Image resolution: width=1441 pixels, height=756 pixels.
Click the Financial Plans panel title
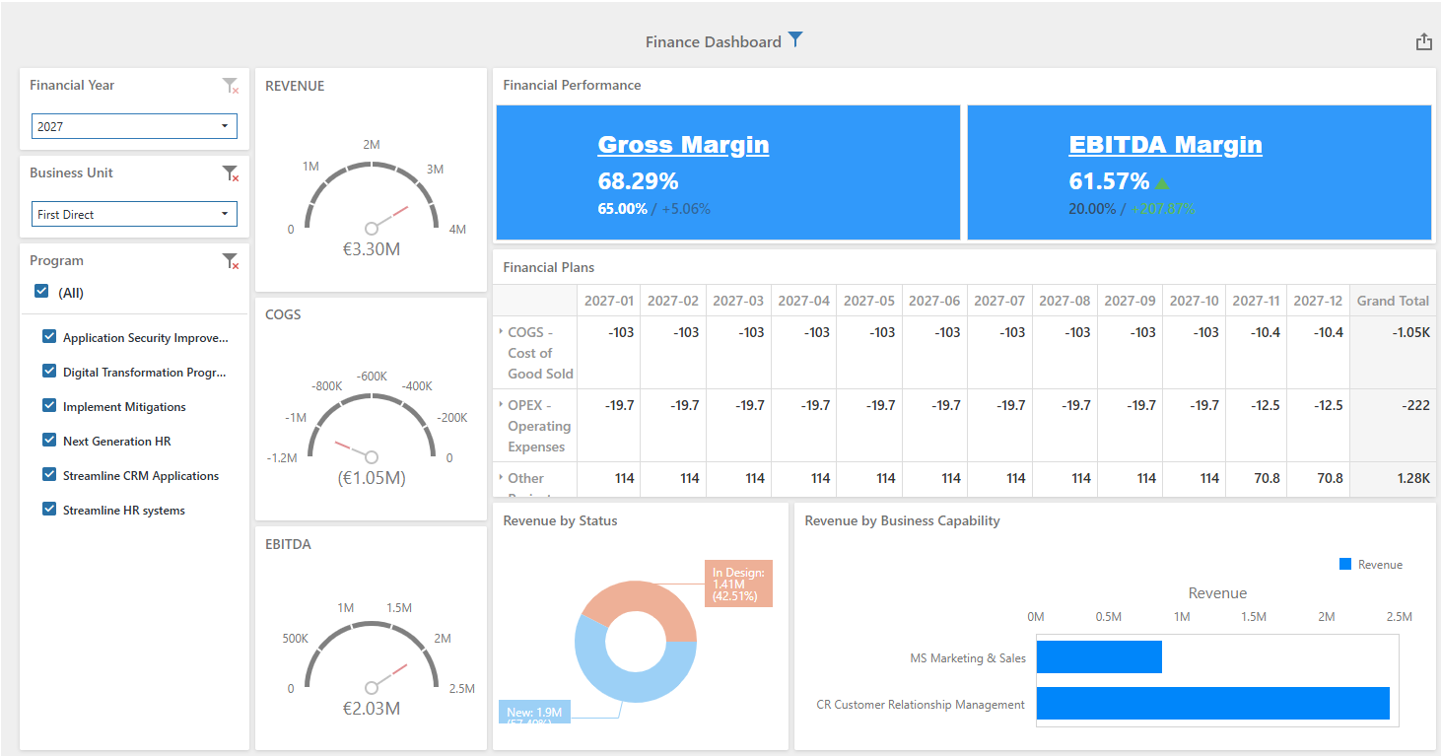(x=548, y=267)
